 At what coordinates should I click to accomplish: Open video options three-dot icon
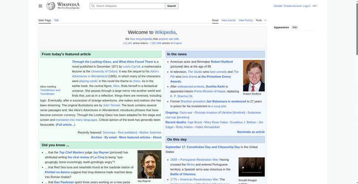point(260,167)
